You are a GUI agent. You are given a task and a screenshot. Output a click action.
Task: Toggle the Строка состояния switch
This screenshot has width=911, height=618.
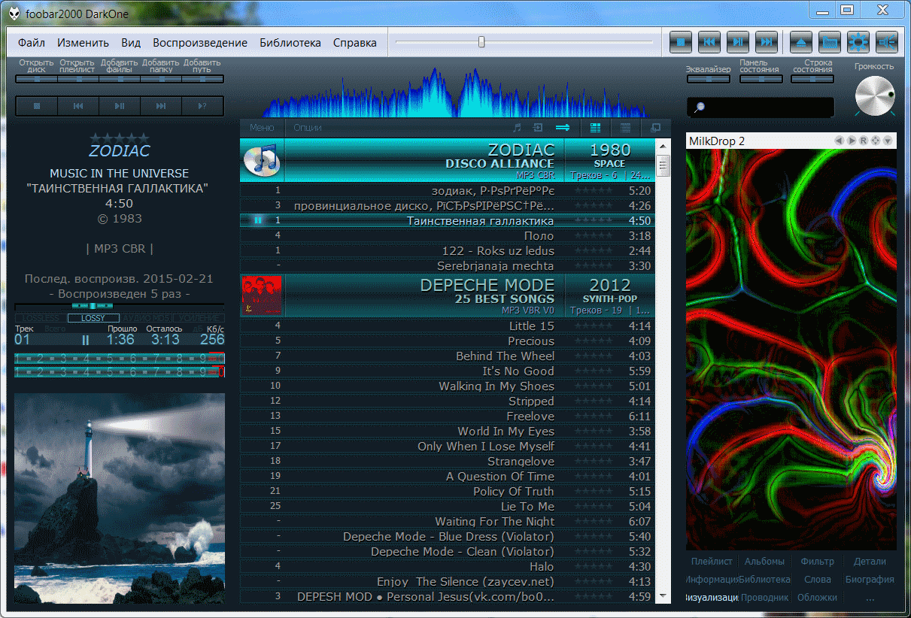pyautogui.click(x=812, y=78)
